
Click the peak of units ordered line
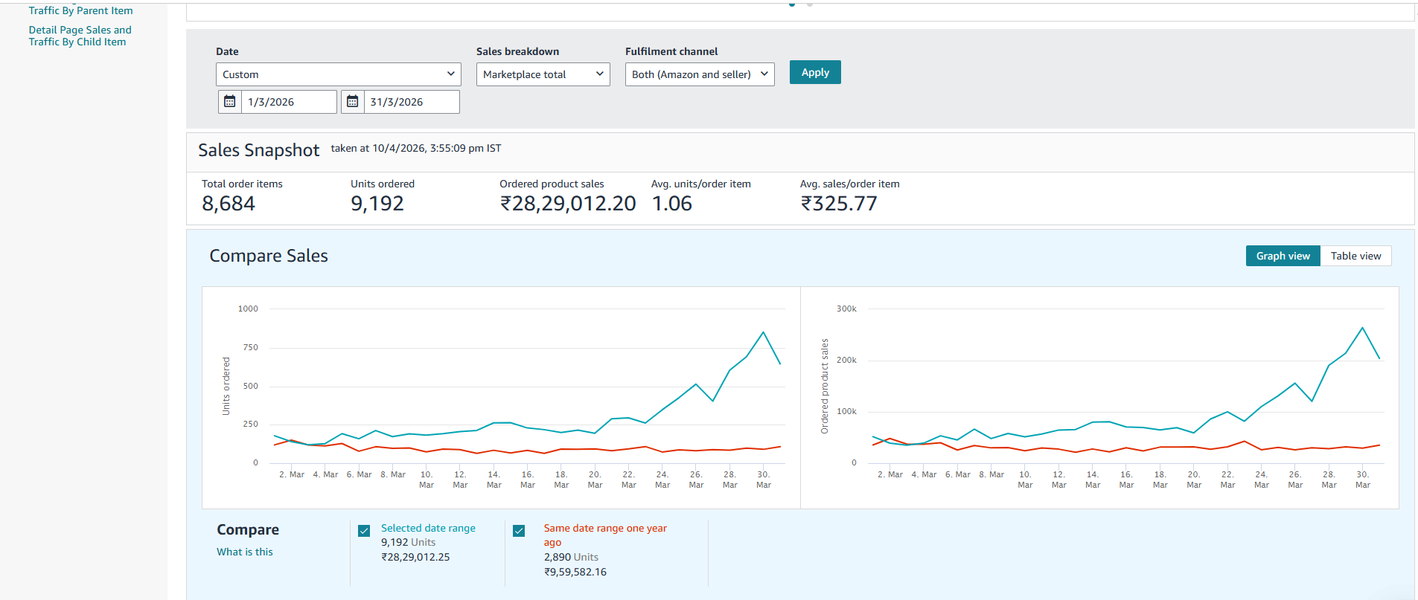coord(763,332)
